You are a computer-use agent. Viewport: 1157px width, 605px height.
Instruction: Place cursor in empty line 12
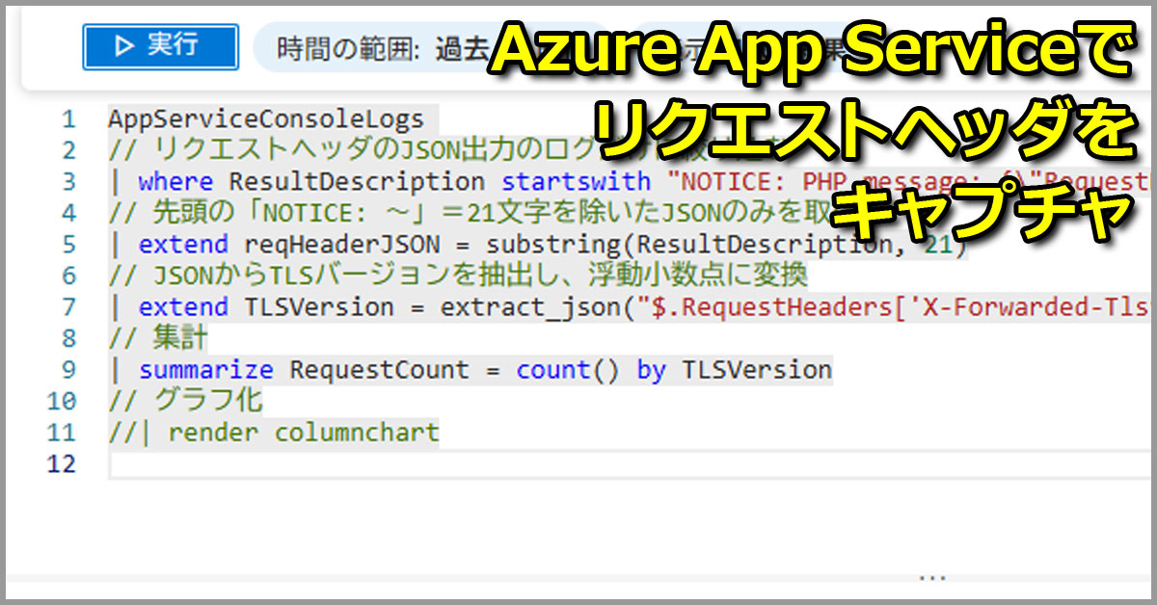coord(482,464)
